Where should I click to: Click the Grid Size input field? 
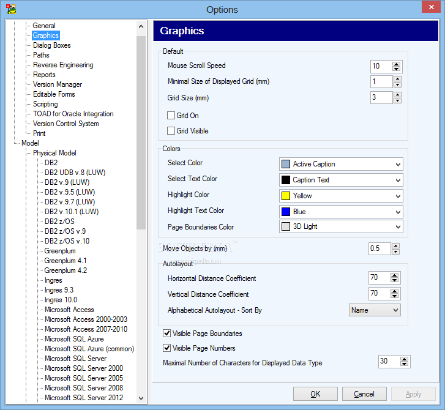click(382, 98)
